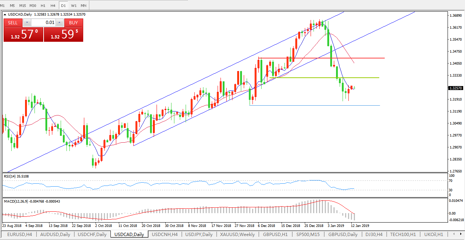Select the H4 timeframe button
This screenshot has width=465, height=240.
point(53,5)
